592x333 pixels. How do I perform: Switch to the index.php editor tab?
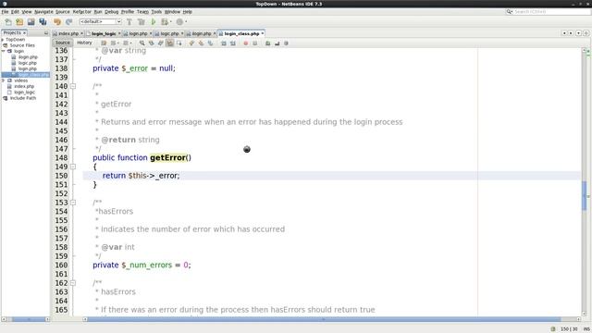(68, 33)
